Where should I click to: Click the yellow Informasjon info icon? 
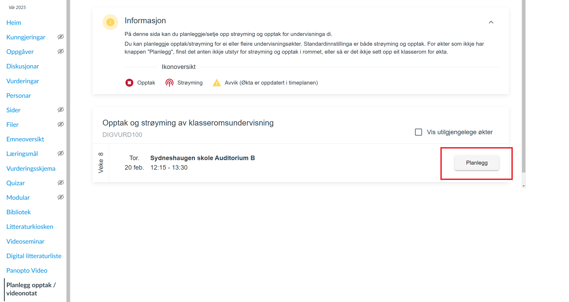[x=110, y=22]
